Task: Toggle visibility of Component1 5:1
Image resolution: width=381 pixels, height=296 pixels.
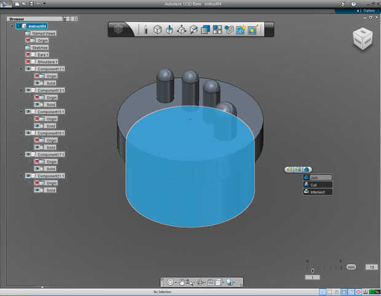Action: [x=28, y=112]
